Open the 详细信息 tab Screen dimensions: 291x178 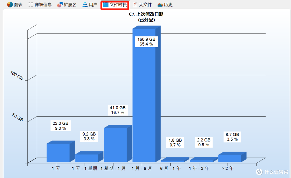pyautogui.click(x=40, y=5)
